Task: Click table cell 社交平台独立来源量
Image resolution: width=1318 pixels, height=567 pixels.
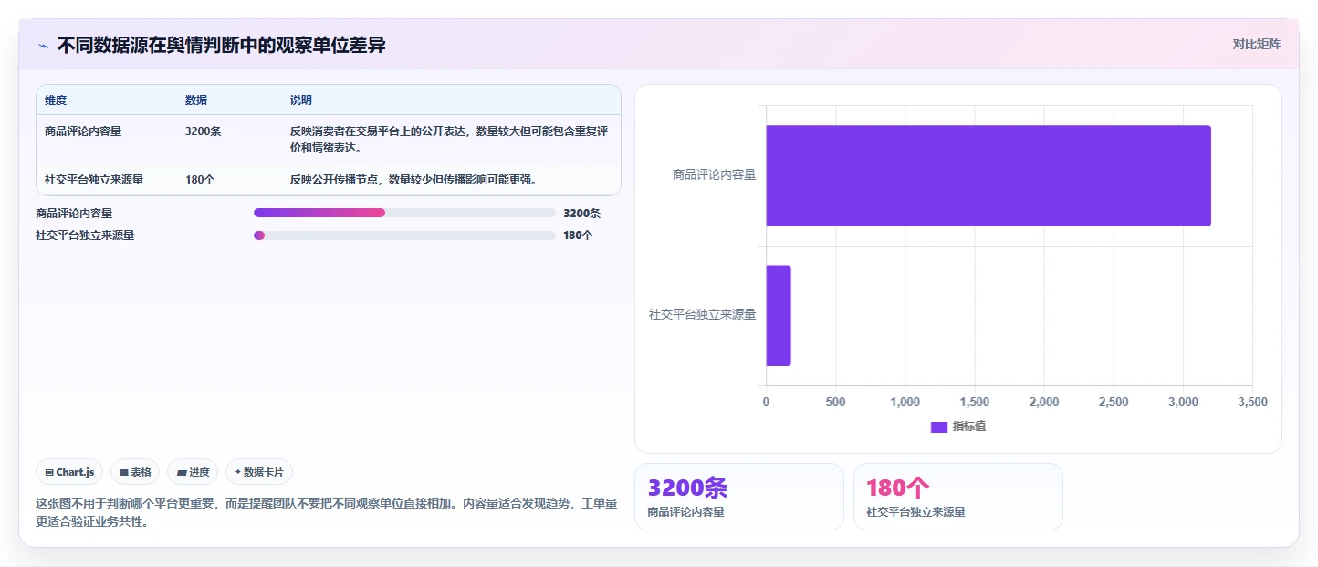Action: click(94, 180)
